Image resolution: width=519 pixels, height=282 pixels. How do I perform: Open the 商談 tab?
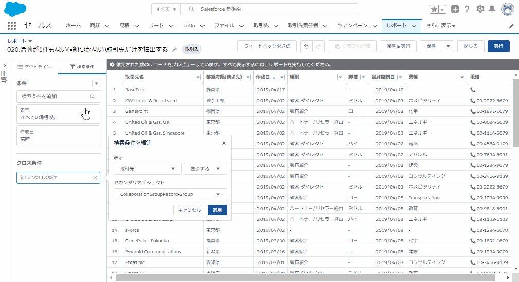(95, 26)
